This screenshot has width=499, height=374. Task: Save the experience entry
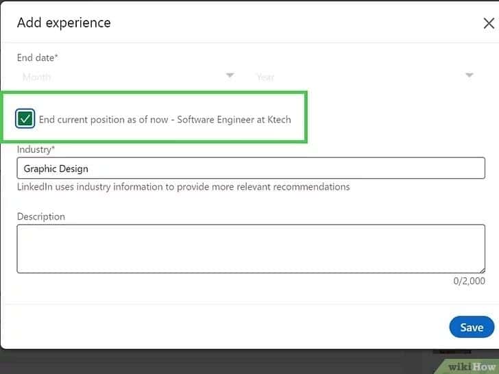click(x=472, y=327)
